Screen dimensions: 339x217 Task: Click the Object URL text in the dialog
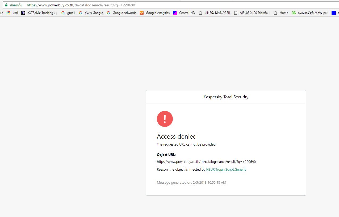click(206, 162)
